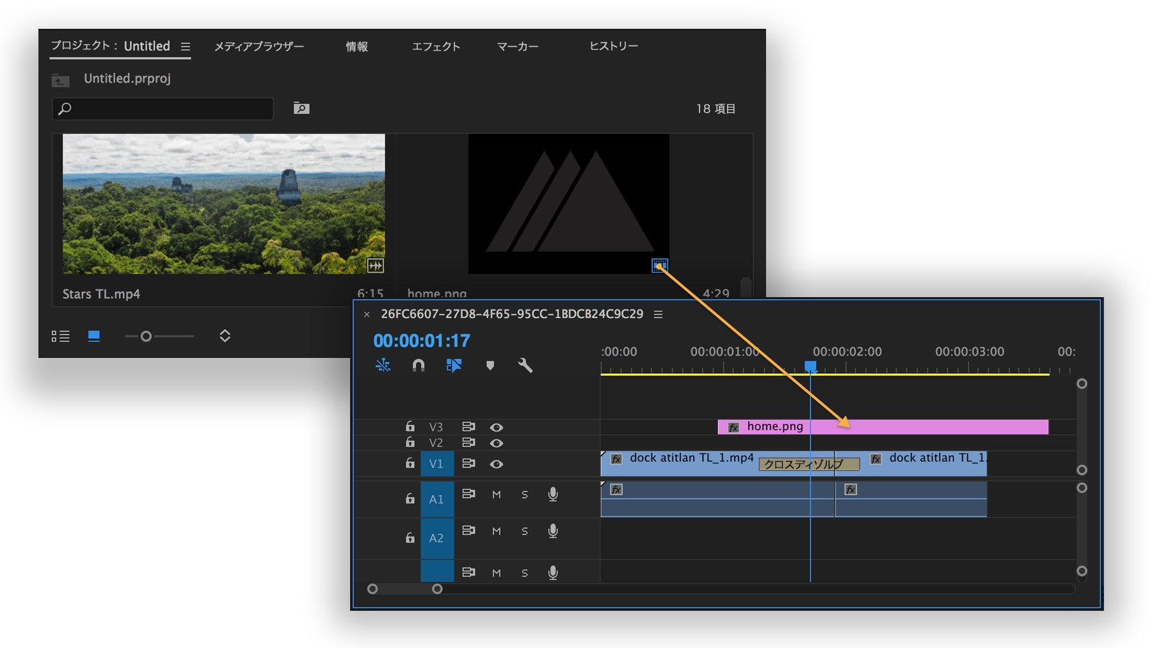Open the Project panel menu

pyautogui.click(x=186, y=47)
